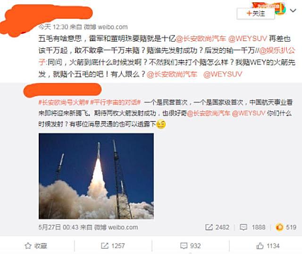Open the original post's comment icon 1888
Viewport: 302px width, 254px height.
[x=243, y=227]
